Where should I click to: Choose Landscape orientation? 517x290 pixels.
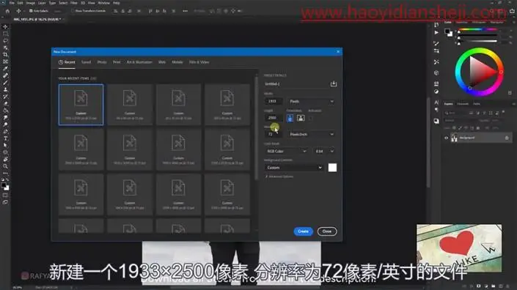point(301,118)
